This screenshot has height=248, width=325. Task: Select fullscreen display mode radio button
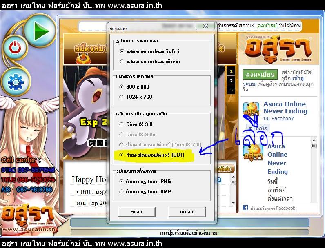122,62
